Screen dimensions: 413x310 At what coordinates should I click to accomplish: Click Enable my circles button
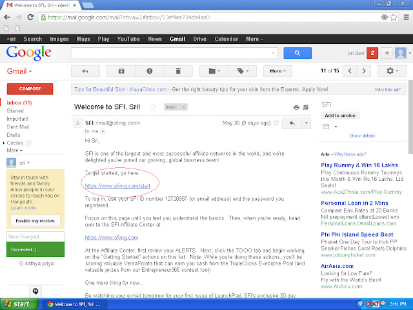tap(35, 221)
